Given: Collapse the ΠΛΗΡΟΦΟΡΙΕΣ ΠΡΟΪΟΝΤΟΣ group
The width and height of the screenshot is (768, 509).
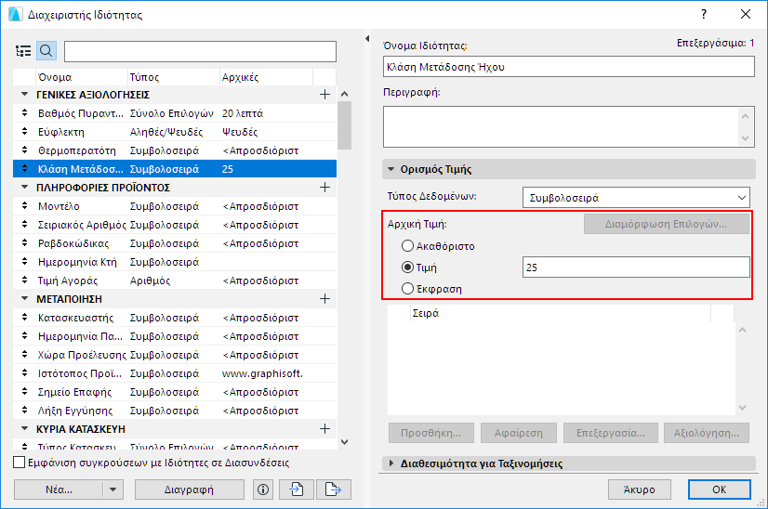Looking at the screenshot, I should [24, 187].
